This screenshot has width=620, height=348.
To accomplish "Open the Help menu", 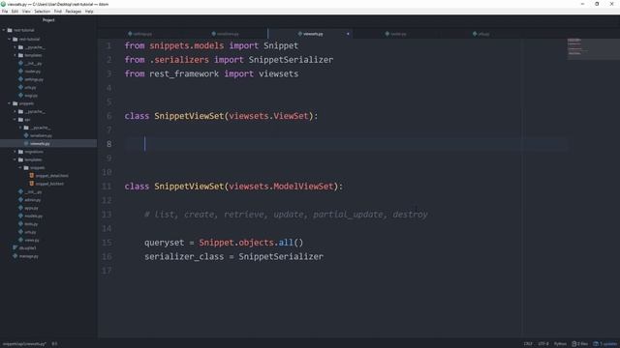I will 89,12.
